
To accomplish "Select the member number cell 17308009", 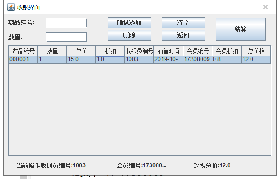I will (x=198, y=59).
